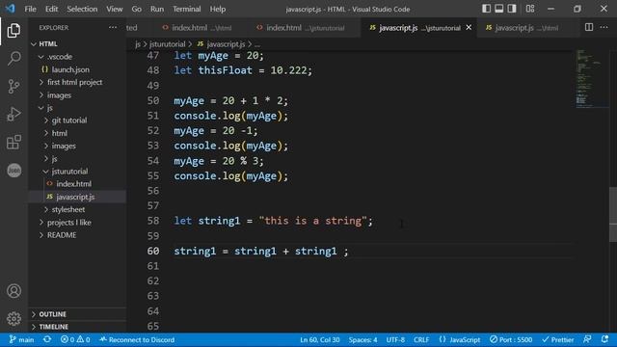
Task: Expand the TIMELINE section
Action: 54,327
